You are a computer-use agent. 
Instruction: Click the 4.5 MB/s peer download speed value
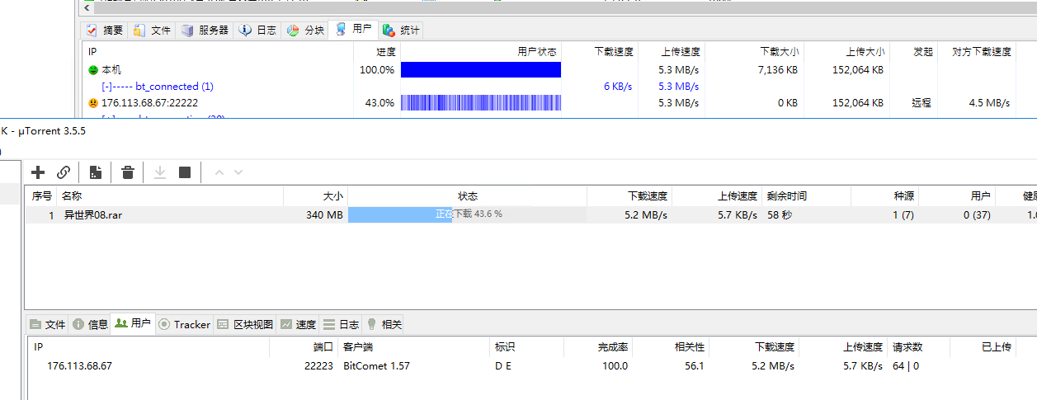990,103
